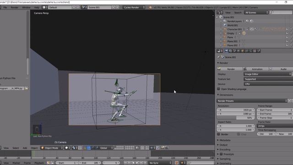Click the add render preset plus button

289,101
